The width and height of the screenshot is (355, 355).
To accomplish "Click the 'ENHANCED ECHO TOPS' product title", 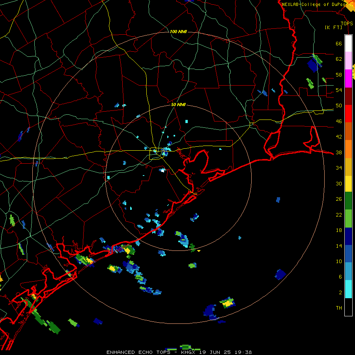I will pyautogui.click(x=138, y=352).
